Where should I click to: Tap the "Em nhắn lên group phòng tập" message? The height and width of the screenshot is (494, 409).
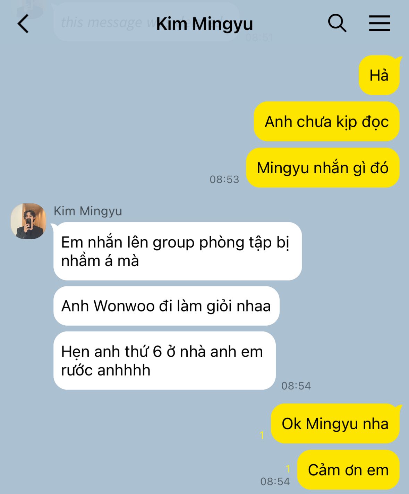(178, 251)
